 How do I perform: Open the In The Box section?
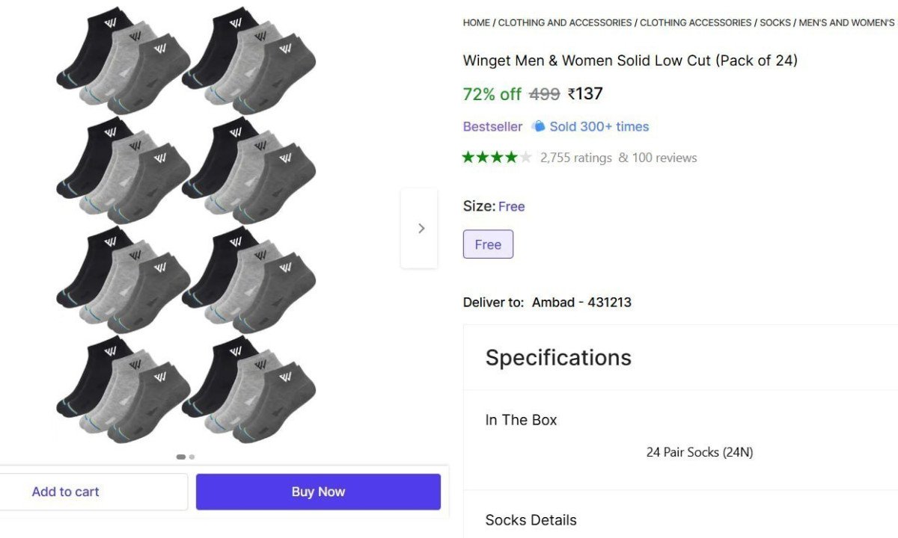[x=521, y=420]
